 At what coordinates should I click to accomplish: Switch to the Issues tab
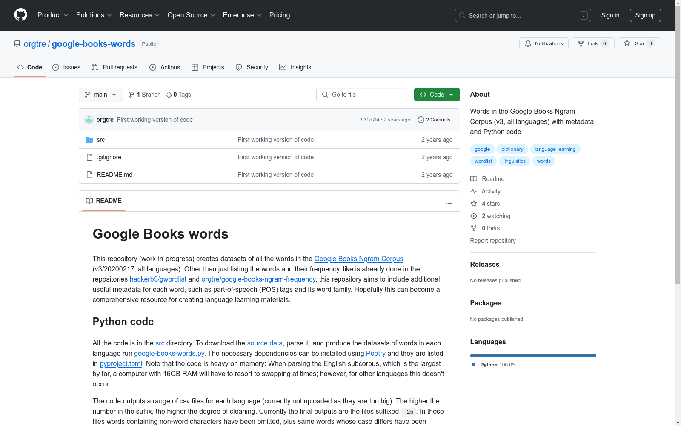(66, 67)
